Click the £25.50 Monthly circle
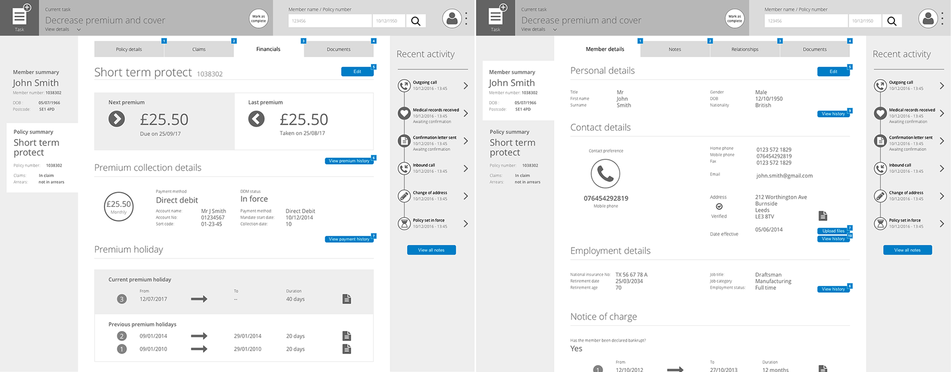Screen dimensions: 951x372 click(119, 206)
